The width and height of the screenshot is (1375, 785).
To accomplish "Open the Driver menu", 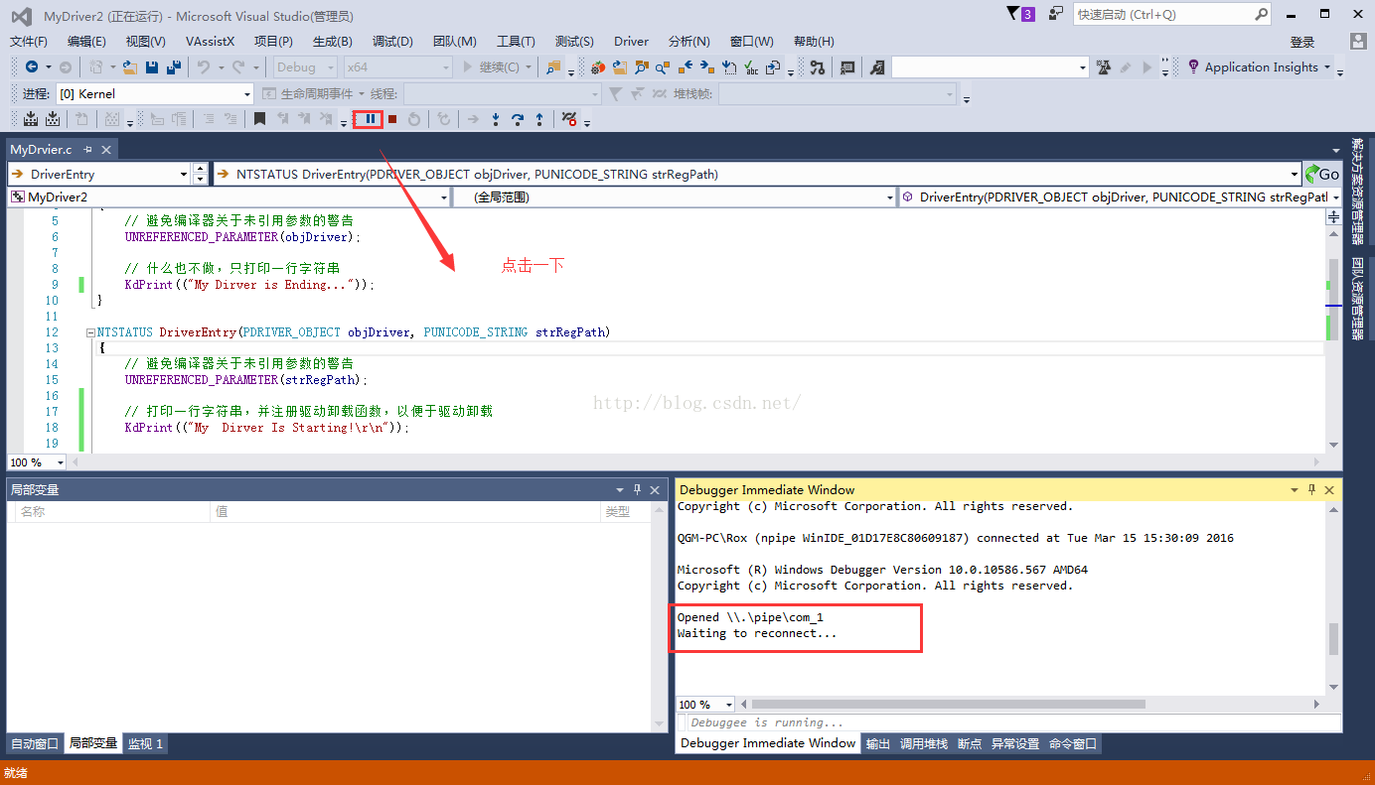I will 631,42.
